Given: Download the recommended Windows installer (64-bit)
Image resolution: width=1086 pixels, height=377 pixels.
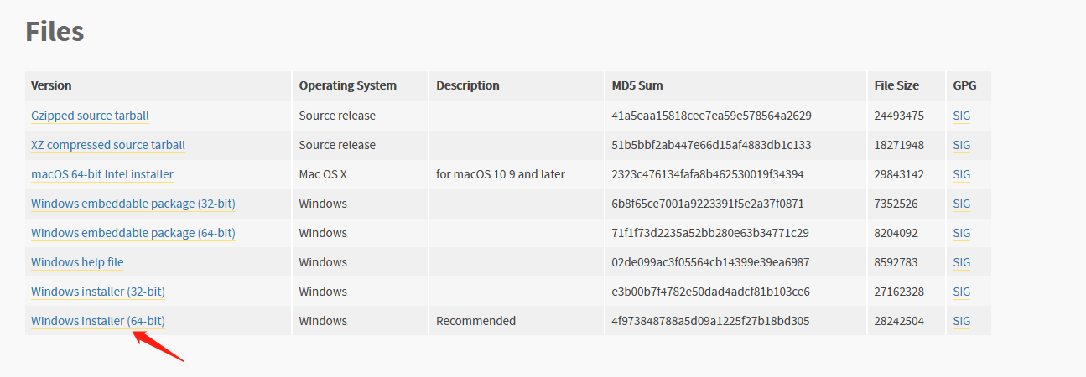Looking at the screenshot, I should tap(98, 321).
